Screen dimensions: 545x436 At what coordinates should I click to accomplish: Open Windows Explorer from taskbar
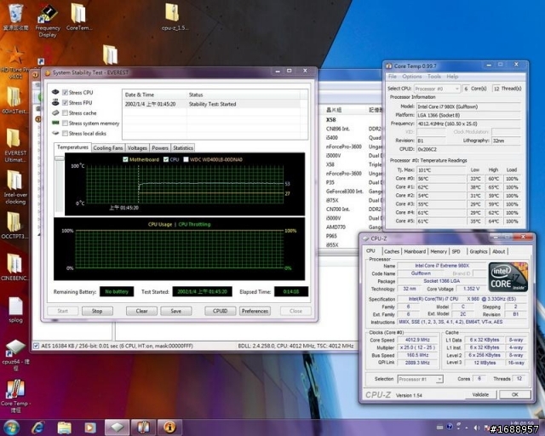[x=65, y=427]
